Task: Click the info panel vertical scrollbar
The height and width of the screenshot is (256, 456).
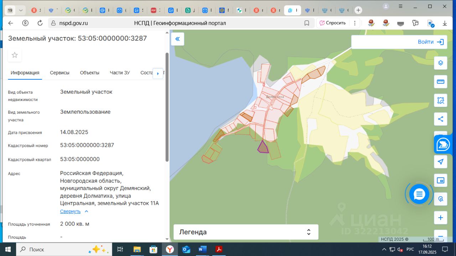Action: click(167, 107)
